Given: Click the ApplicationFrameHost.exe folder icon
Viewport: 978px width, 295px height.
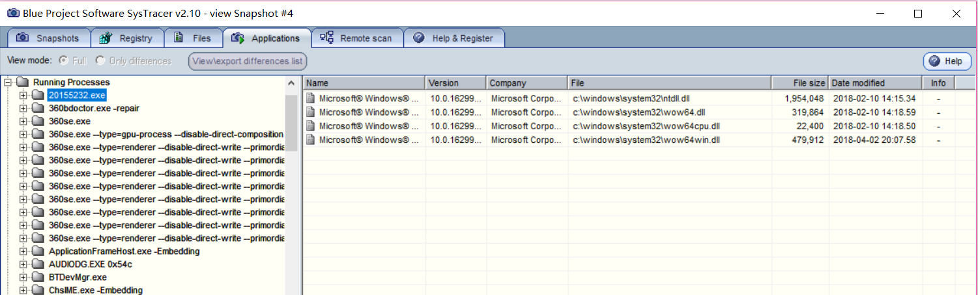Looking at the screenshot, I should (x=38, y=251).
